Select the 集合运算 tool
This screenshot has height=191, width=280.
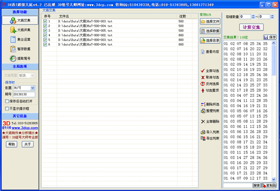(x=20, y=39)
